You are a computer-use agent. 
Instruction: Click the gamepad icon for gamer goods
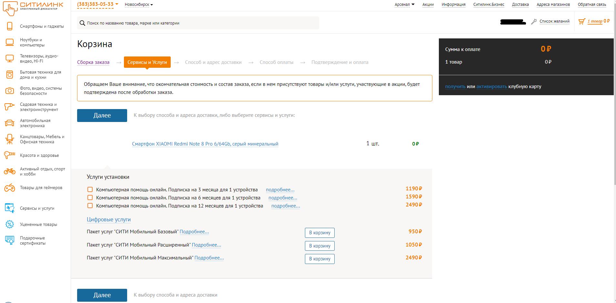(10, 187)
